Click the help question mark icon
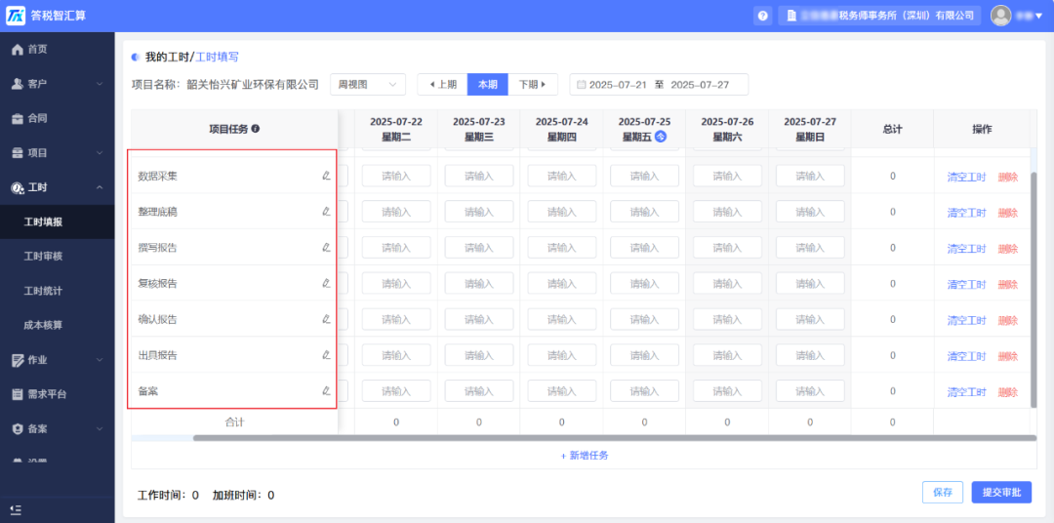The width and height of the screenshot is (1054, 523). [762, 16]
